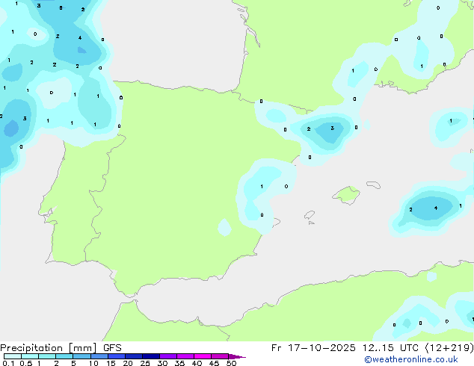The image size is (474, 366).
Task: Click the '4' value east of the Balearic Islands
Action: pos(436,208)
